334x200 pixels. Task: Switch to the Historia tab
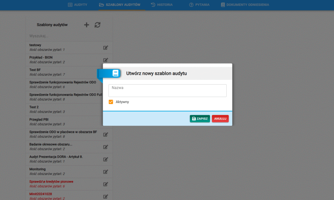[162, 5]
